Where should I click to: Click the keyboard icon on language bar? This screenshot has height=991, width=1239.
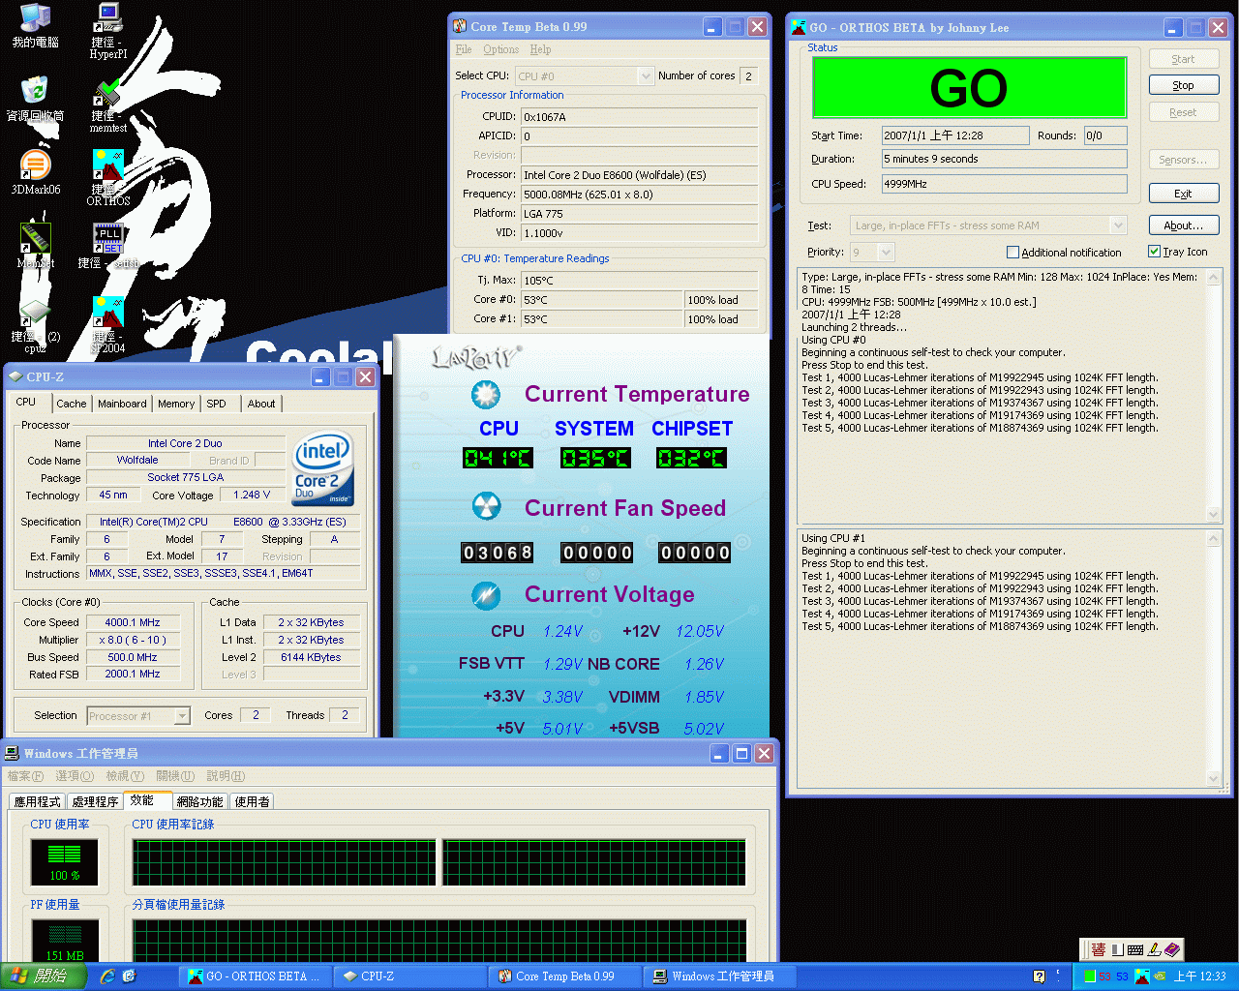point(1135,950)
